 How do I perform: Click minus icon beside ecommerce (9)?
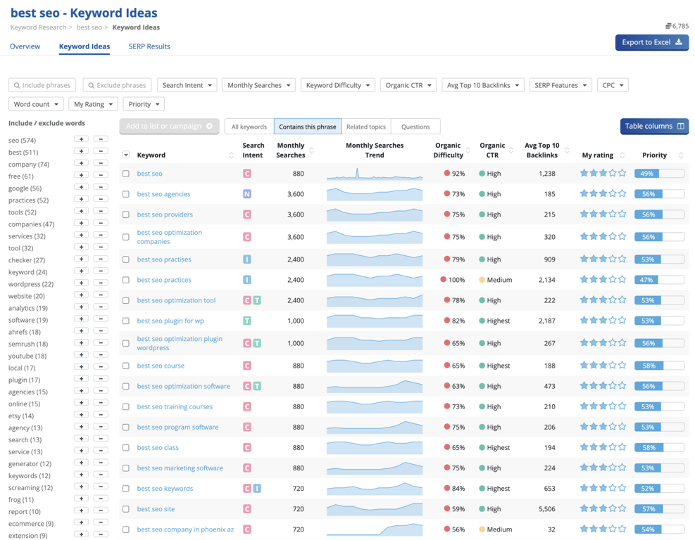101,522
